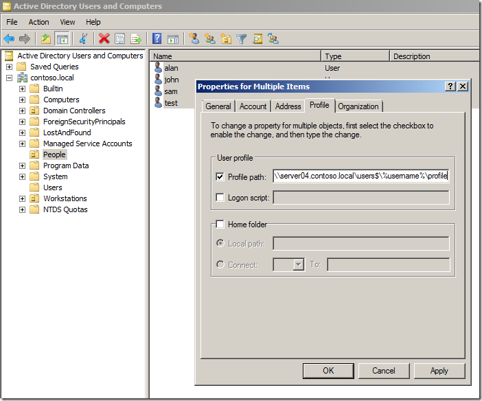
Task: Collapse the contoso.local domain tree
Action: click(9, 78)
